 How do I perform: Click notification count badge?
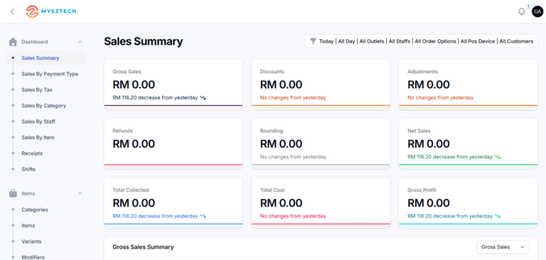pyautogui.click(x=528, y=6)
